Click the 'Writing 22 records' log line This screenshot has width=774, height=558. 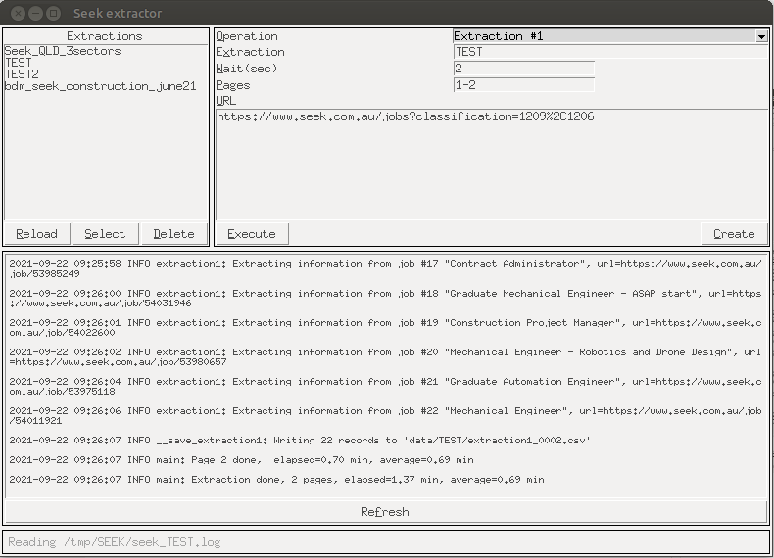[x=300, y=441]
